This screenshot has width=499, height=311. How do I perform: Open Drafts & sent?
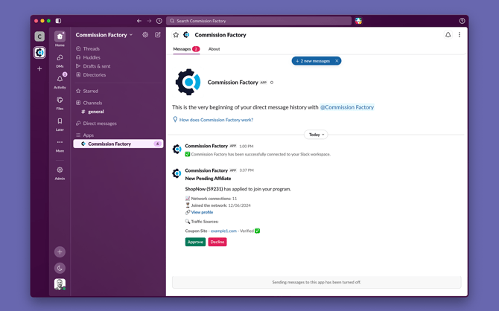[x=97, y=66]
